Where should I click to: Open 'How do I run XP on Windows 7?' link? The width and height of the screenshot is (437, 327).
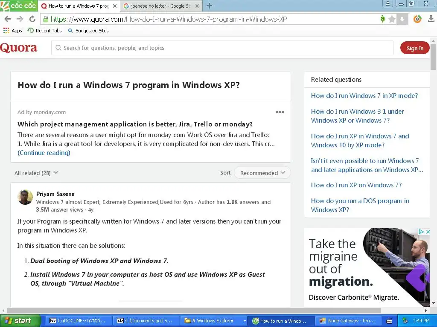pos(356,185)
